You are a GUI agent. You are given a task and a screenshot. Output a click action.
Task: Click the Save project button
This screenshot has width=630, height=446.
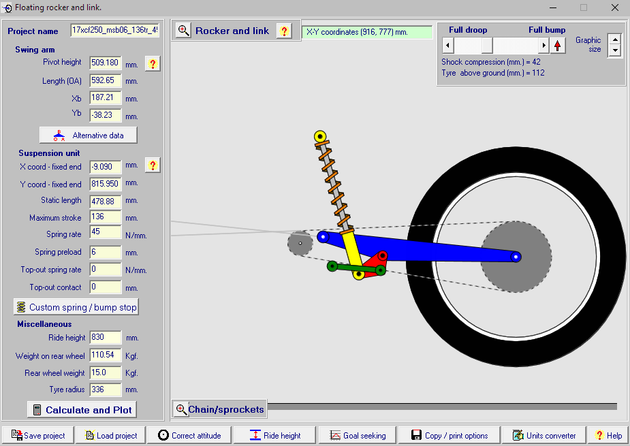37,435
